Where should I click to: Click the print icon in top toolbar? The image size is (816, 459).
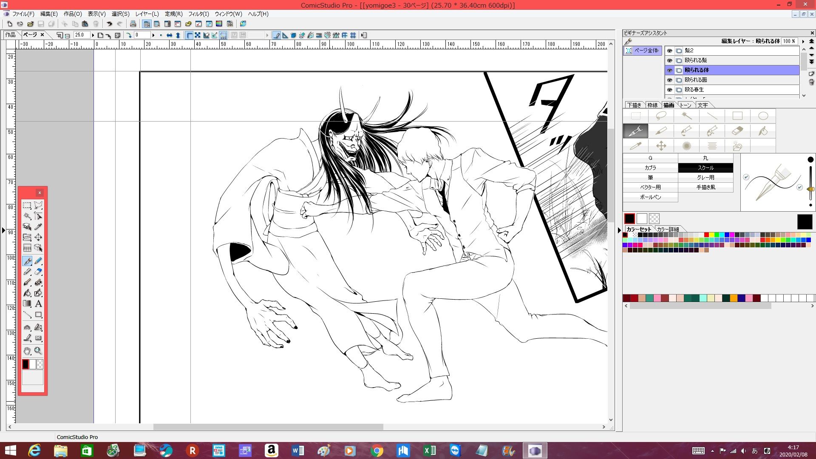[133, 24]
